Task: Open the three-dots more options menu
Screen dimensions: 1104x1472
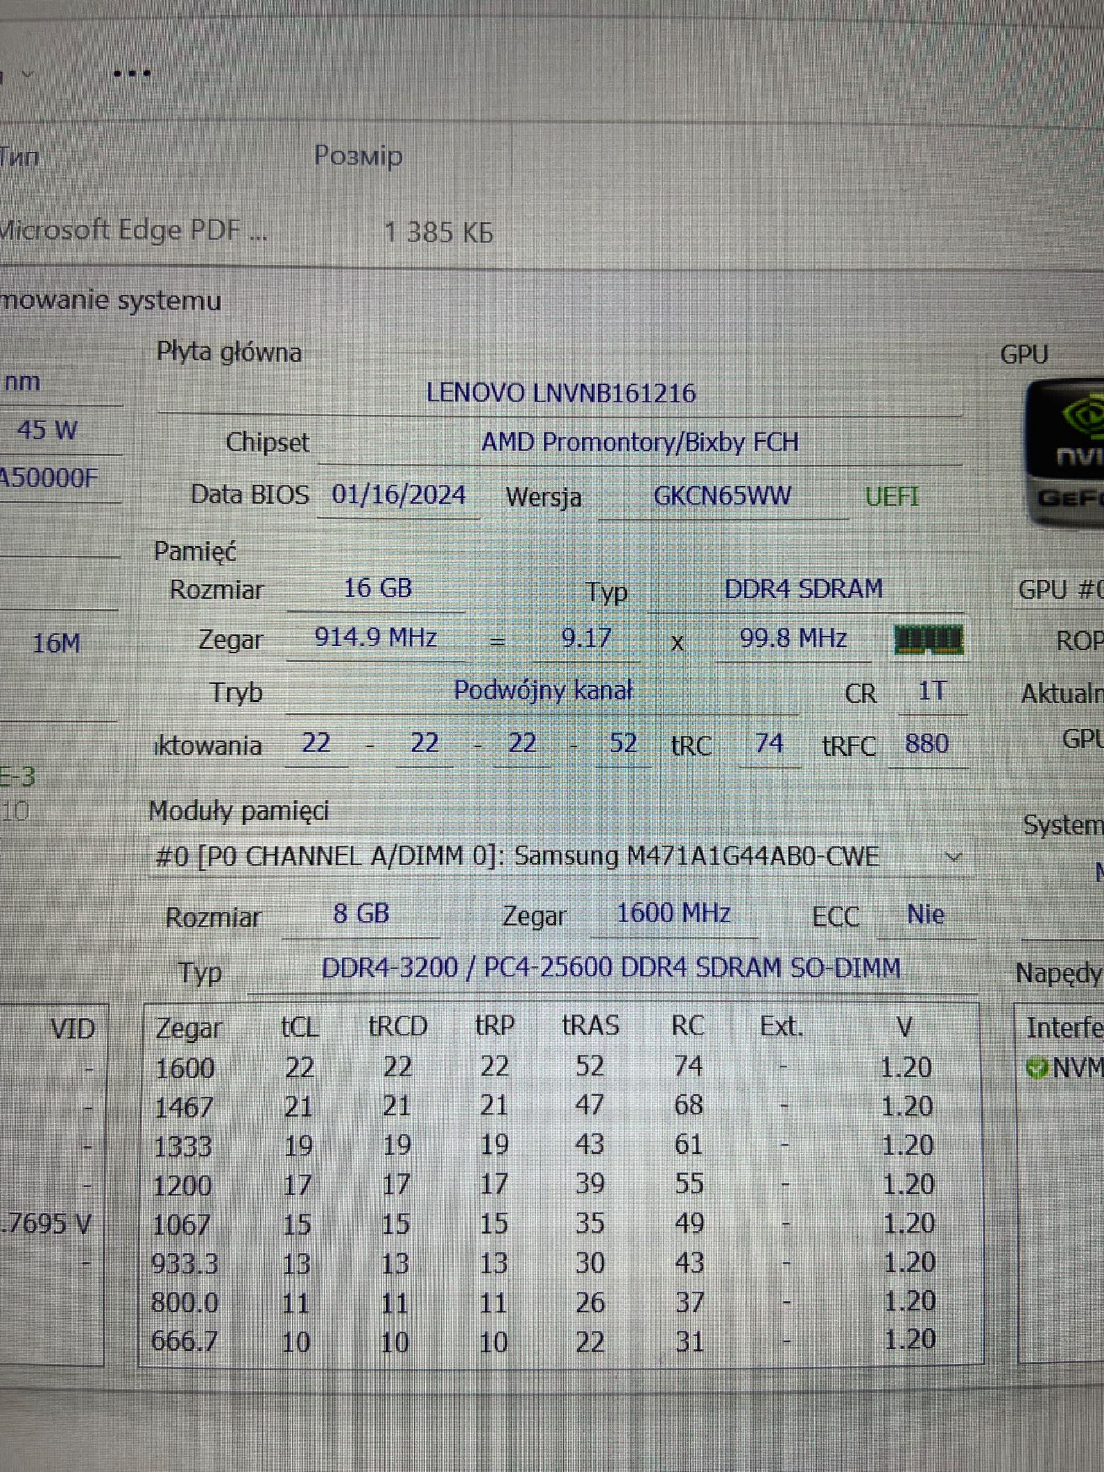Action: [132, 73]
